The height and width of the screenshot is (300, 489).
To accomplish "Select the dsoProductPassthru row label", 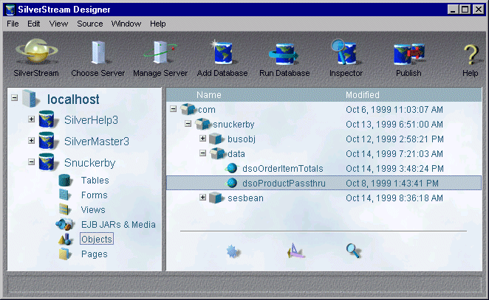I will point(284,184).
